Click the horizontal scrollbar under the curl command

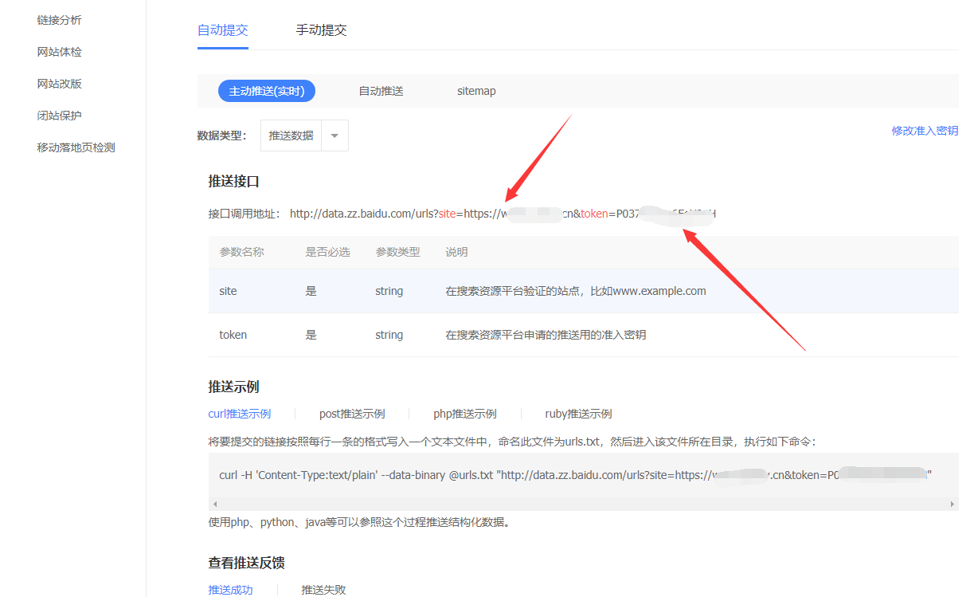coord(583,504)
